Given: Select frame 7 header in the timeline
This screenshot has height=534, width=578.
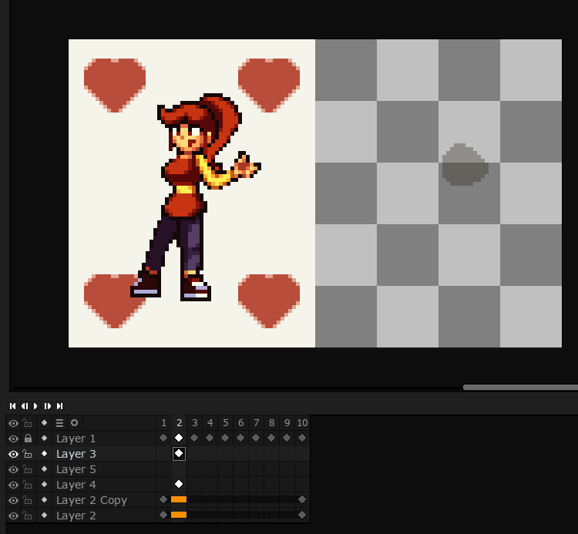Looking at the screenshot, I should pos(256,423).
